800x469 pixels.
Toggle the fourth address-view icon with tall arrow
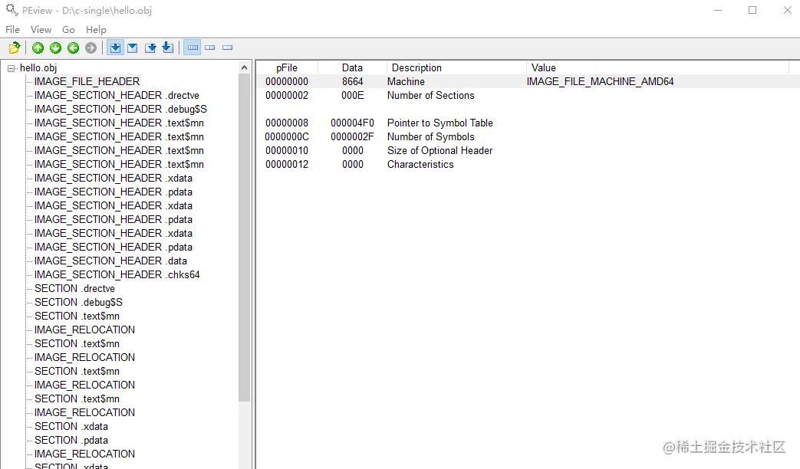168,48
